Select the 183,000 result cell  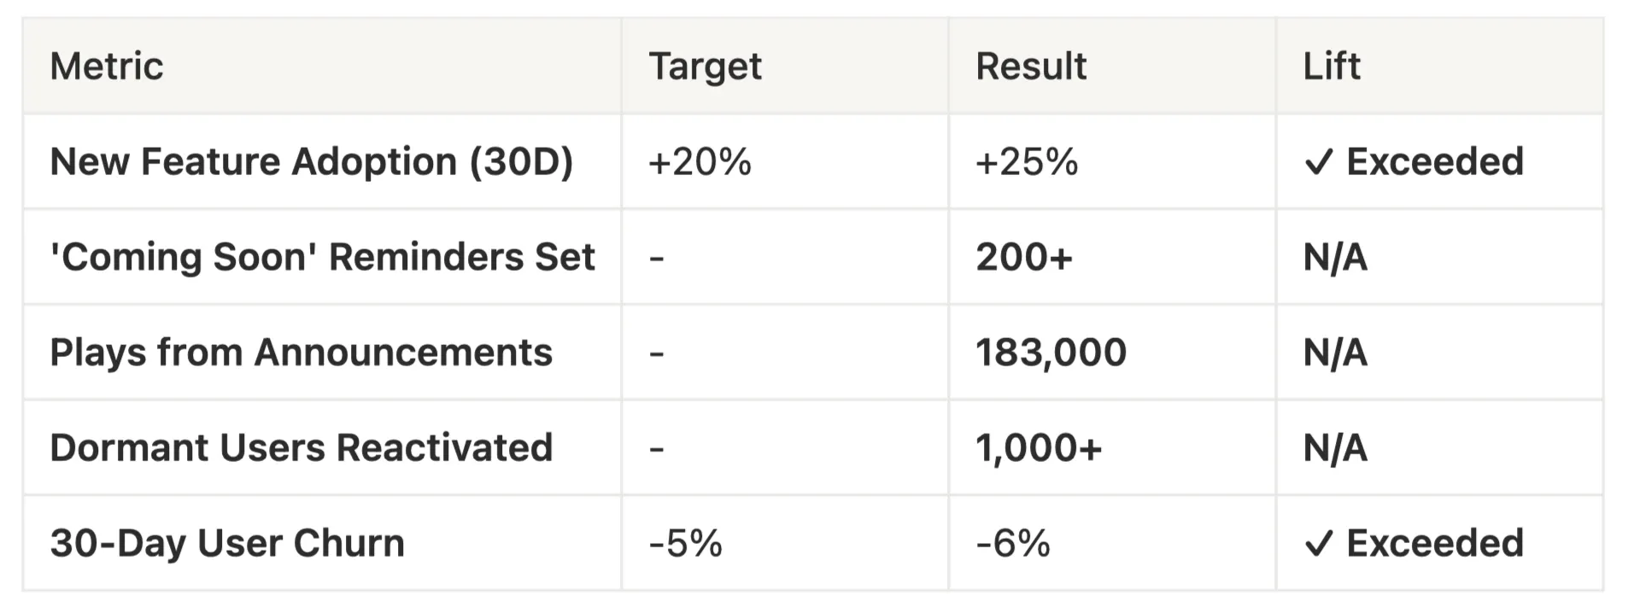1051,353
